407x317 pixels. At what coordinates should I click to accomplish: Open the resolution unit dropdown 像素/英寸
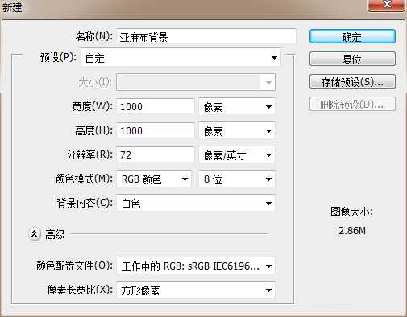(237, 154)
